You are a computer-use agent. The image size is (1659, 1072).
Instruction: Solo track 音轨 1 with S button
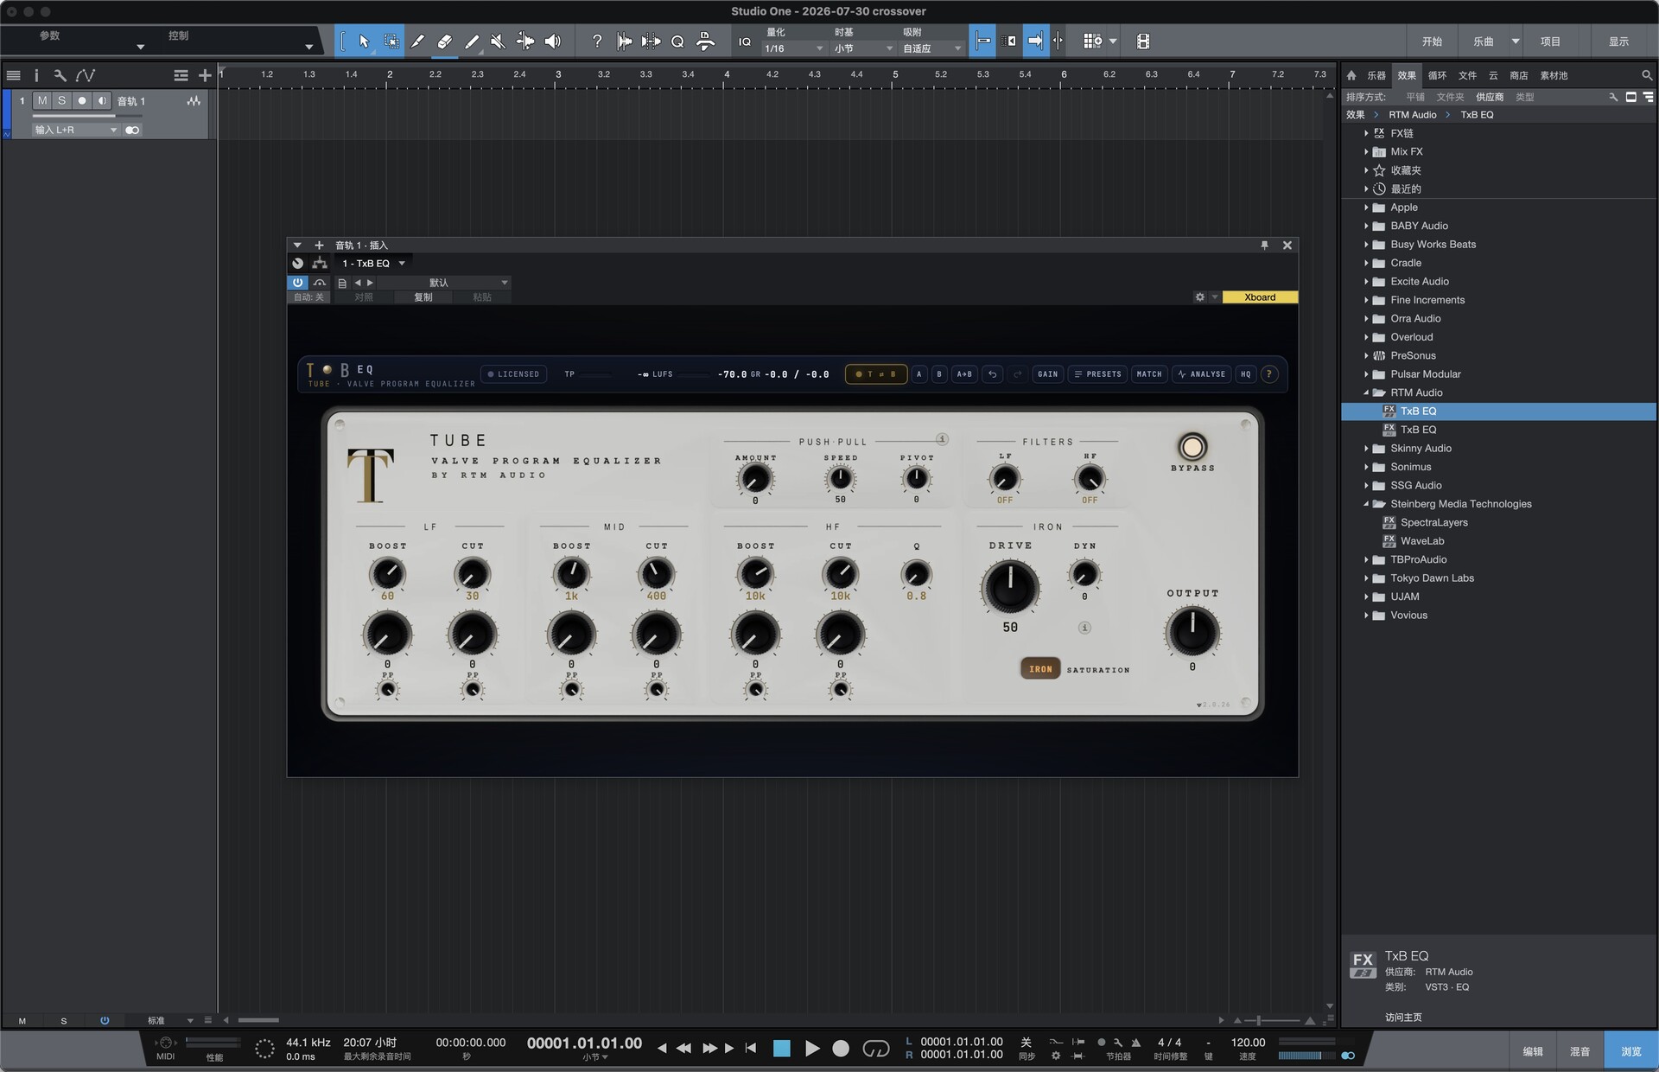point(61,101)
